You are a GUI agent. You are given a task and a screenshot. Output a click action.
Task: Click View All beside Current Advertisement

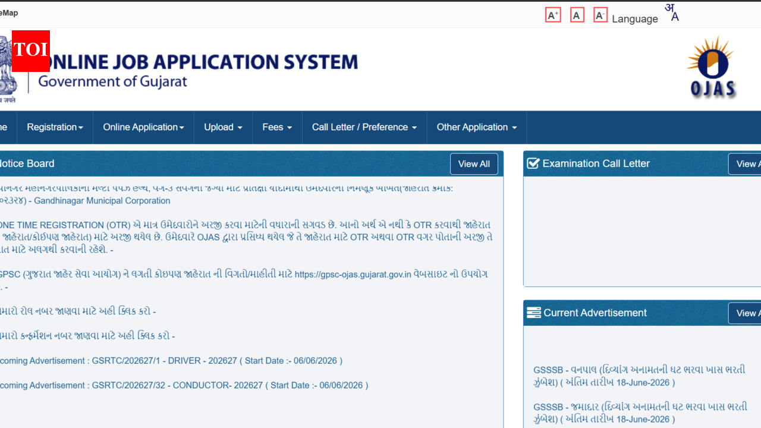click(745, 313)
